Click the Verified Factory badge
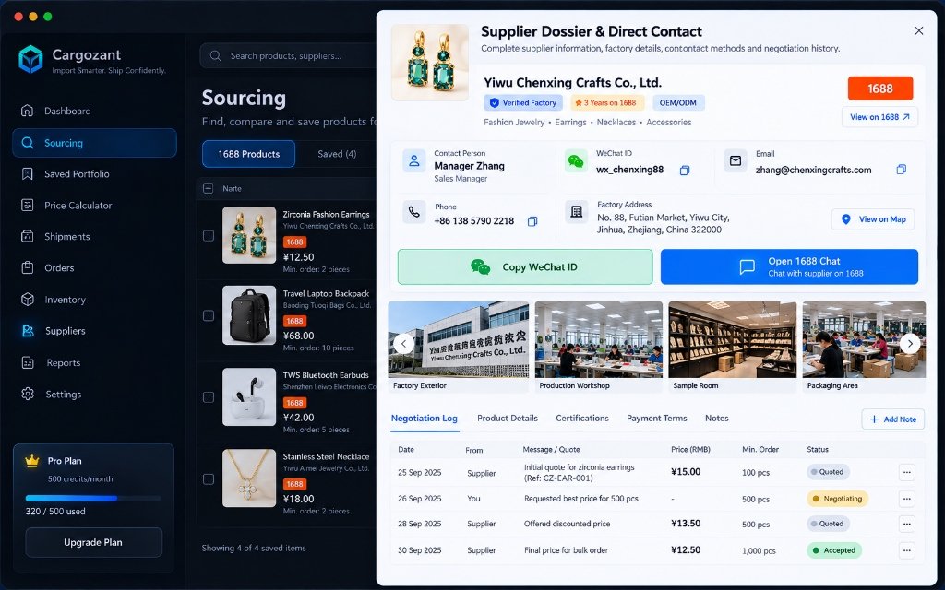This screenshot has width=945, height=590. pos(523,103)
